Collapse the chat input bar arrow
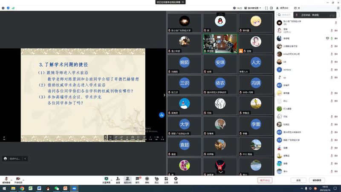 click(25, 158)
